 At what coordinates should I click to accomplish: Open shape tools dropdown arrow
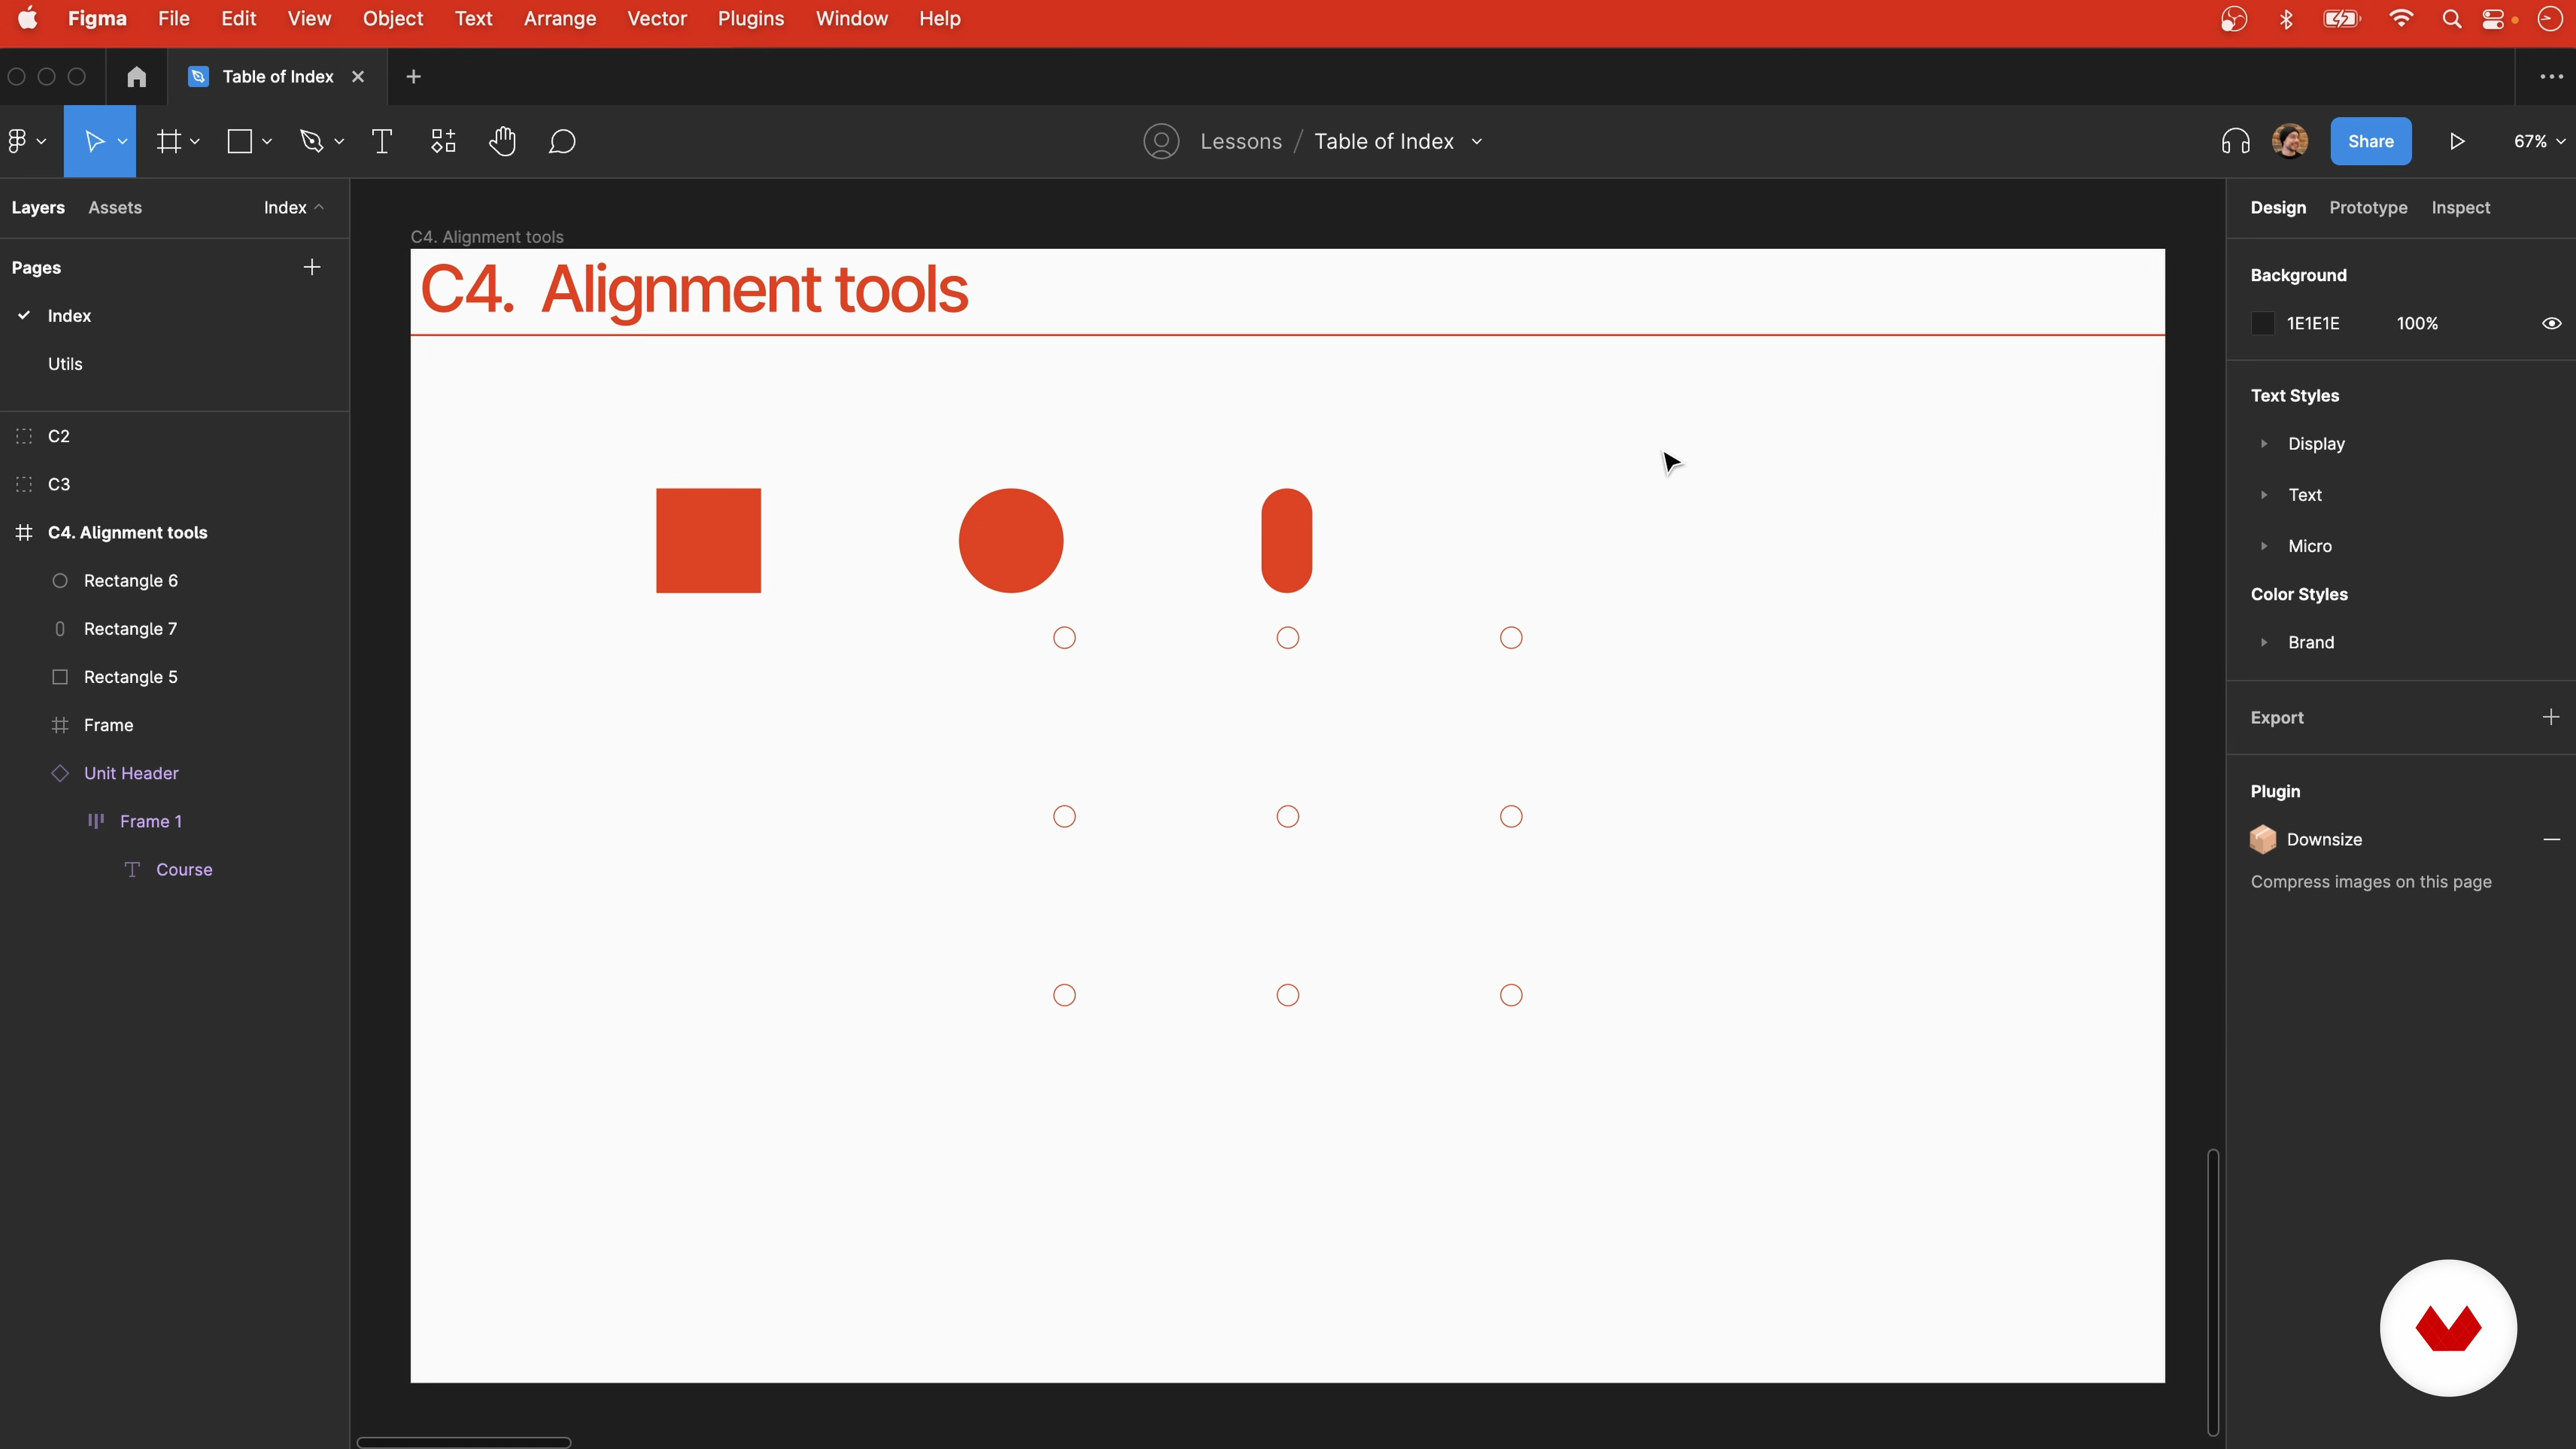pos(267,142)
